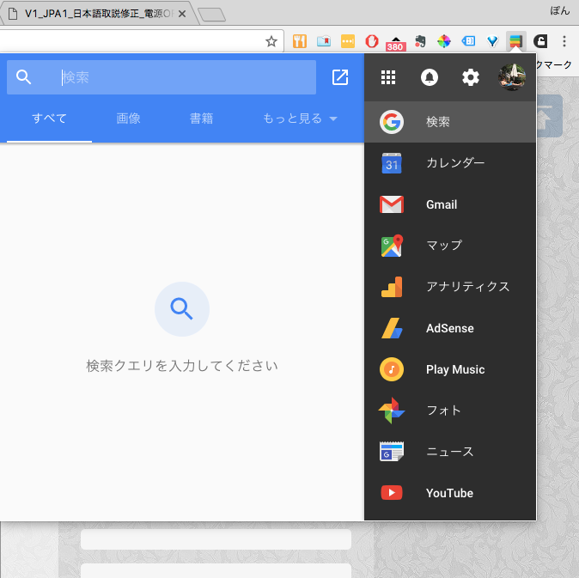The height and width of the screenshot is (578, 579).
Task: Open the Google apps grid icon
Action: (x=388, y=77)
